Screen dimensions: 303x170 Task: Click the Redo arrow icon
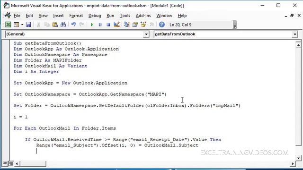tap(81, 25)
